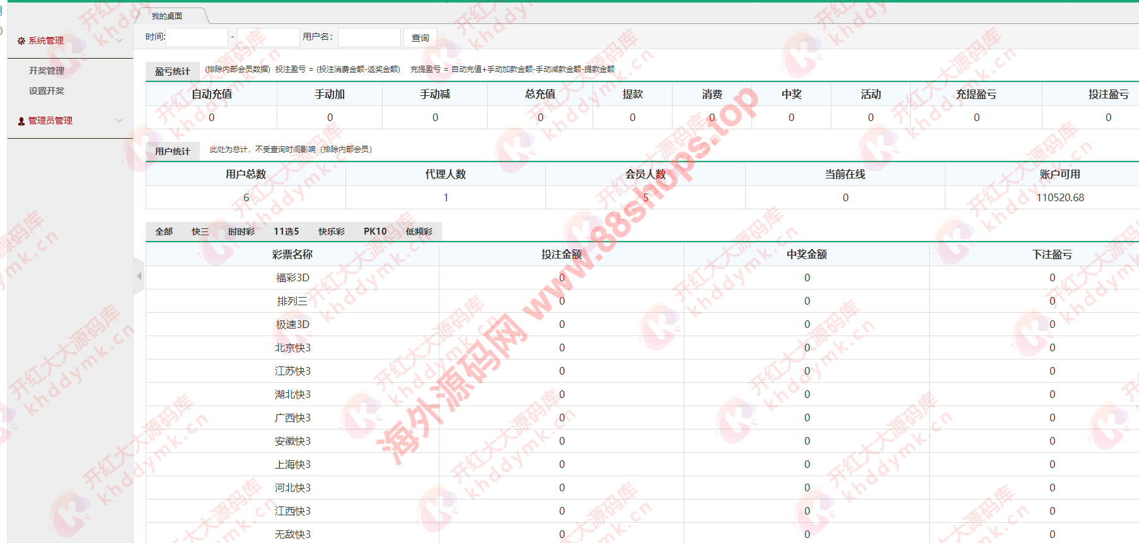Switch to the 时时彩 tab
1139x543 pixels.
(x=241, y=231)
